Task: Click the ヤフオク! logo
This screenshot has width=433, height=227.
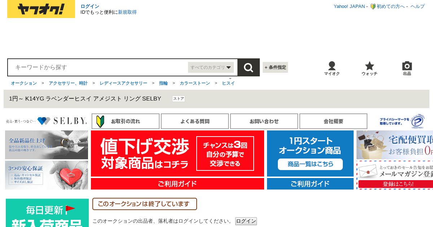Action: tap(41, 9)
